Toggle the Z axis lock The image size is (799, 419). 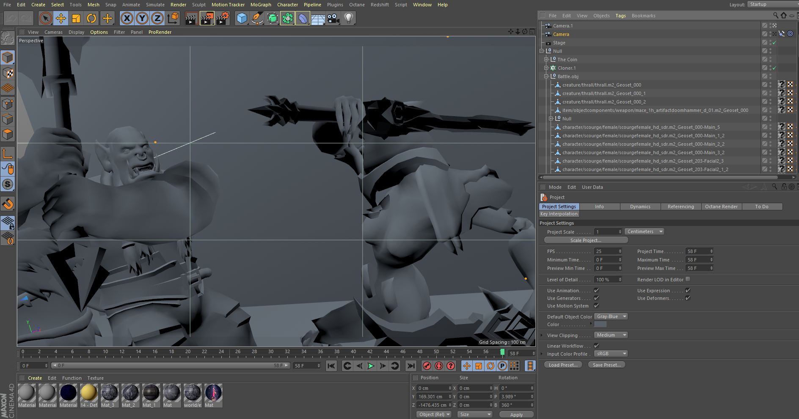157,18
